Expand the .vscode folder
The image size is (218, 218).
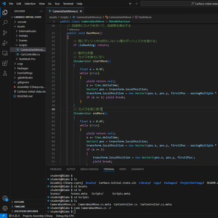point(28,22)
